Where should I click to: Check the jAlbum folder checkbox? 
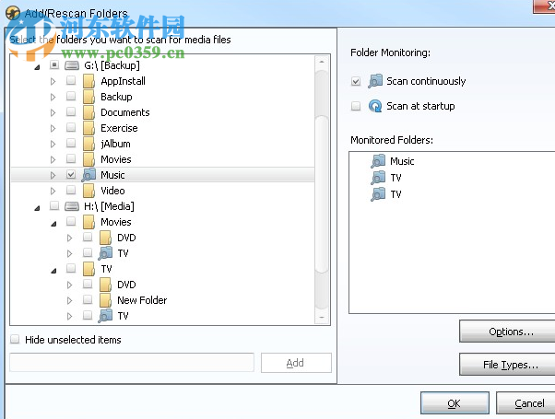tap(71, 143)
